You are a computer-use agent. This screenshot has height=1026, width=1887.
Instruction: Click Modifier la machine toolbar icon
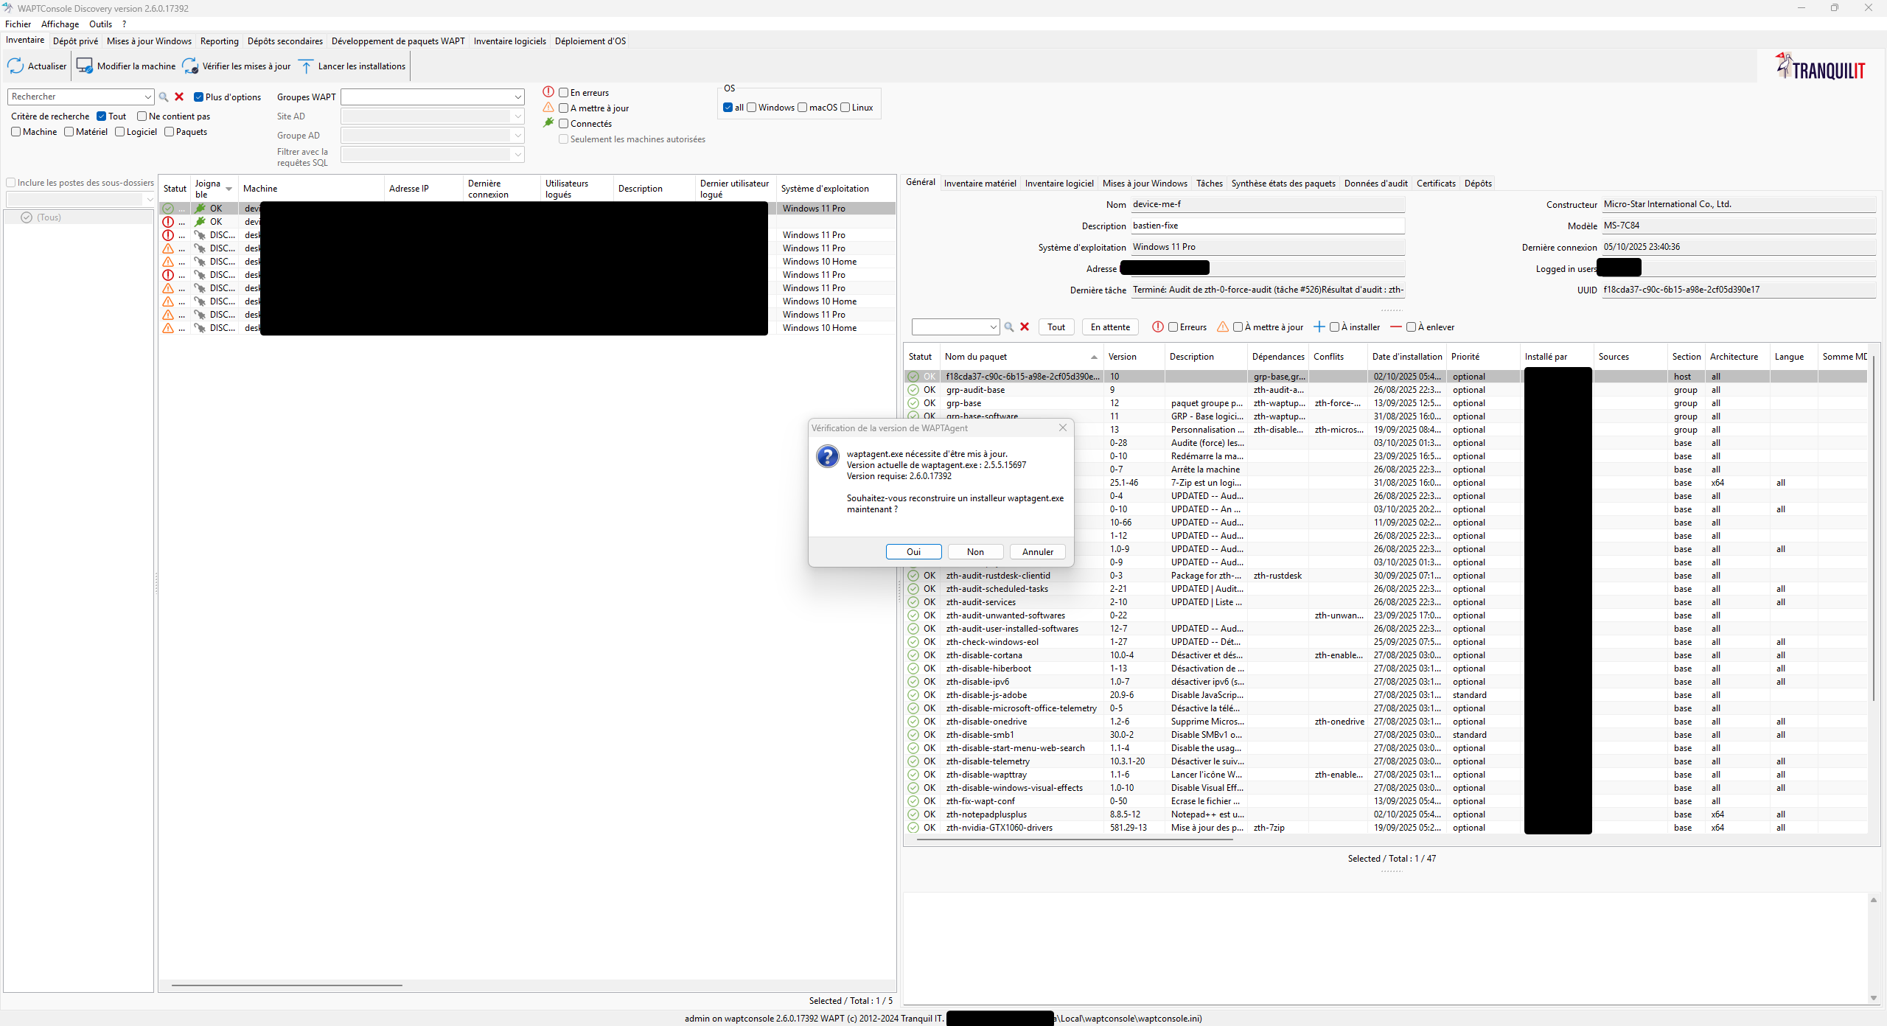tap(85, 66)
